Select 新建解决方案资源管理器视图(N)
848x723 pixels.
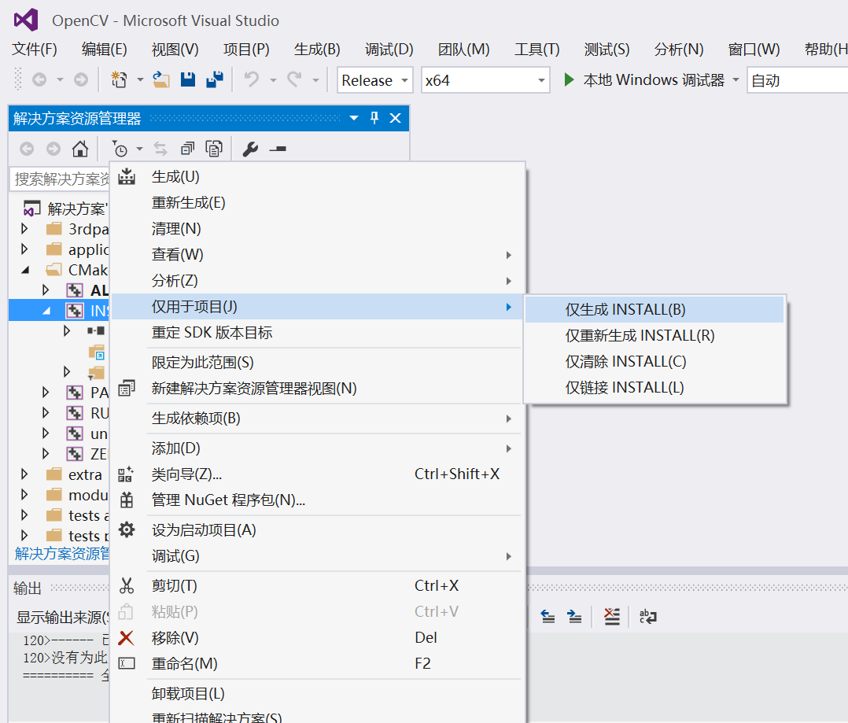pyautogui.click(x=318, y=389)
